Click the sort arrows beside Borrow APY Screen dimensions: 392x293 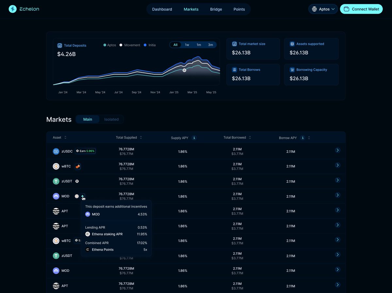(x=309, y=138)
